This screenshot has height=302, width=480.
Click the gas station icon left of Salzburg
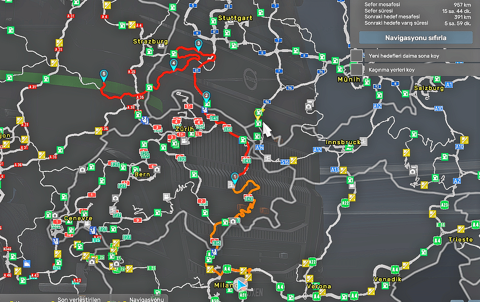point(405,93)
